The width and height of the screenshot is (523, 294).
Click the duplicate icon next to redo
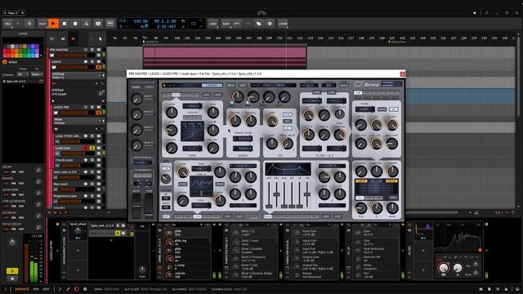point(259,24)
